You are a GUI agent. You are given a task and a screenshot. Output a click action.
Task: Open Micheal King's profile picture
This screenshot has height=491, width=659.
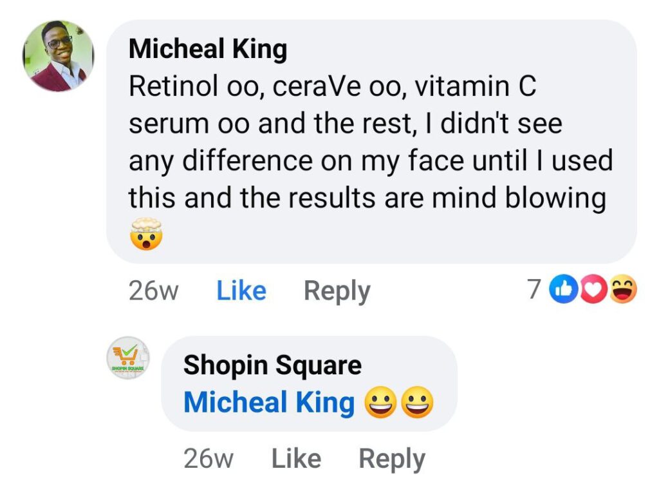59,56
